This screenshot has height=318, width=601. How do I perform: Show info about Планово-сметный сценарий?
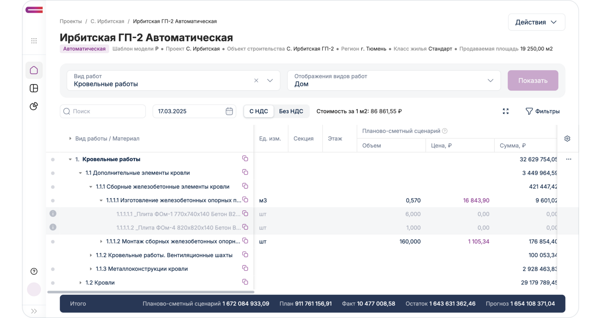(x=445, y=131)
